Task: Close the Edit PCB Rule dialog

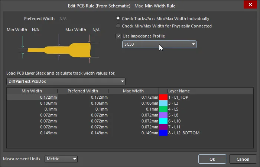Action: point(248,5)
